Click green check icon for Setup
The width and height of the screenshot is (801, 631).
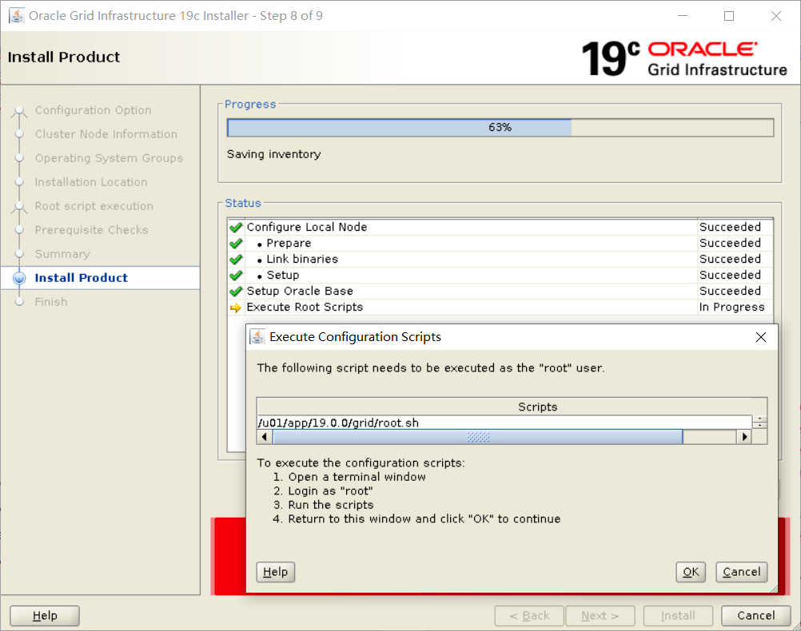click(x=236, y=276)
